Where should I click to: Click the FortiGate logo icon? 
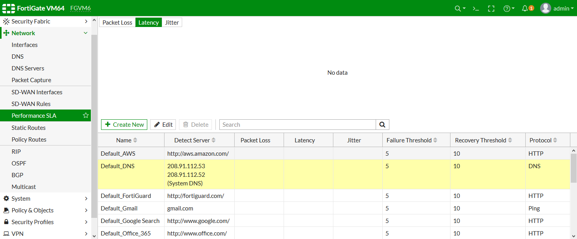point(9,8)
